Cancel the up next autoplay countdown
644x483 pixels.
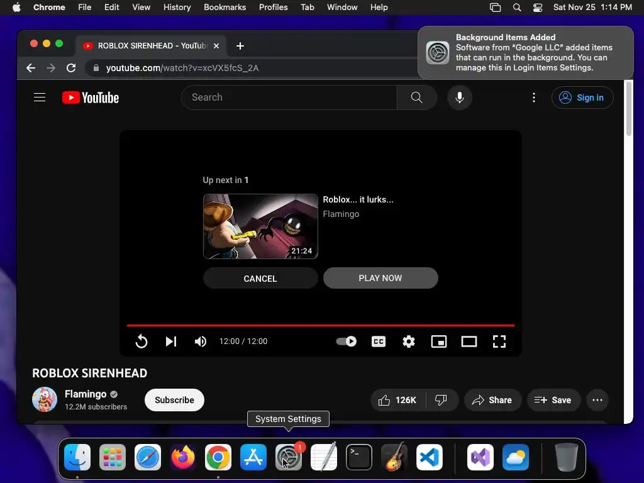260,279
